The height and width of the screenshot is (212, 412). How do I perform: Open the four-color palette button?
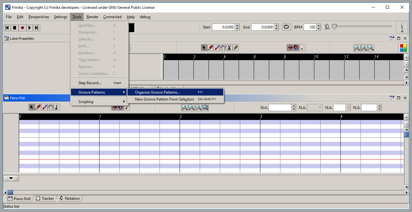pos(403,48)
